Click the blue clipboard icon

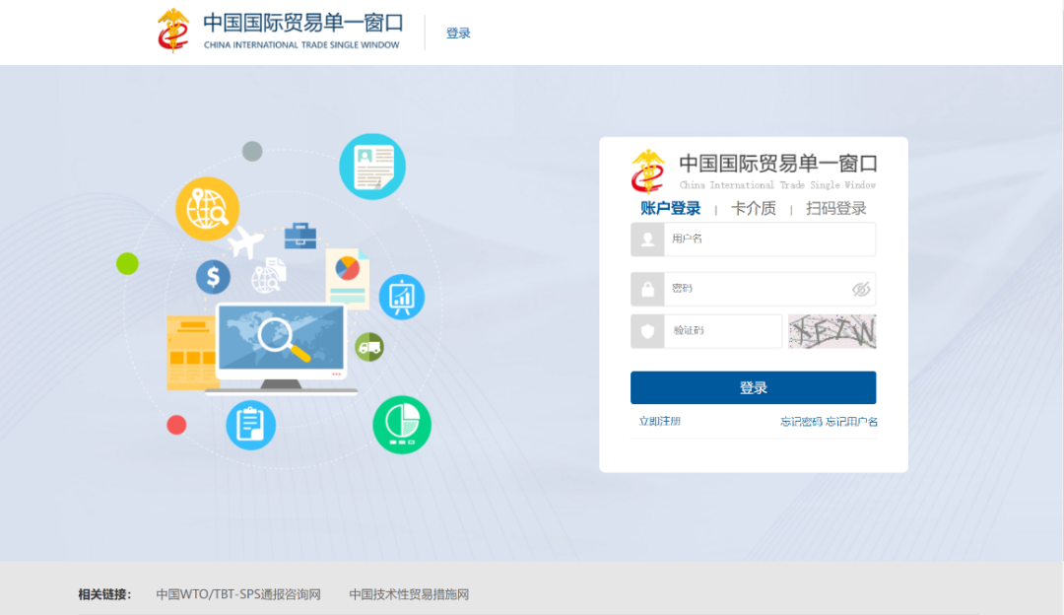(250, 425)
